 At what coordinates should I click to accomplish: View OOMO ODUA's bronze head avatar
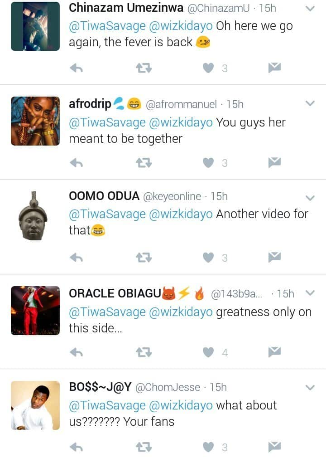[33, 216]
